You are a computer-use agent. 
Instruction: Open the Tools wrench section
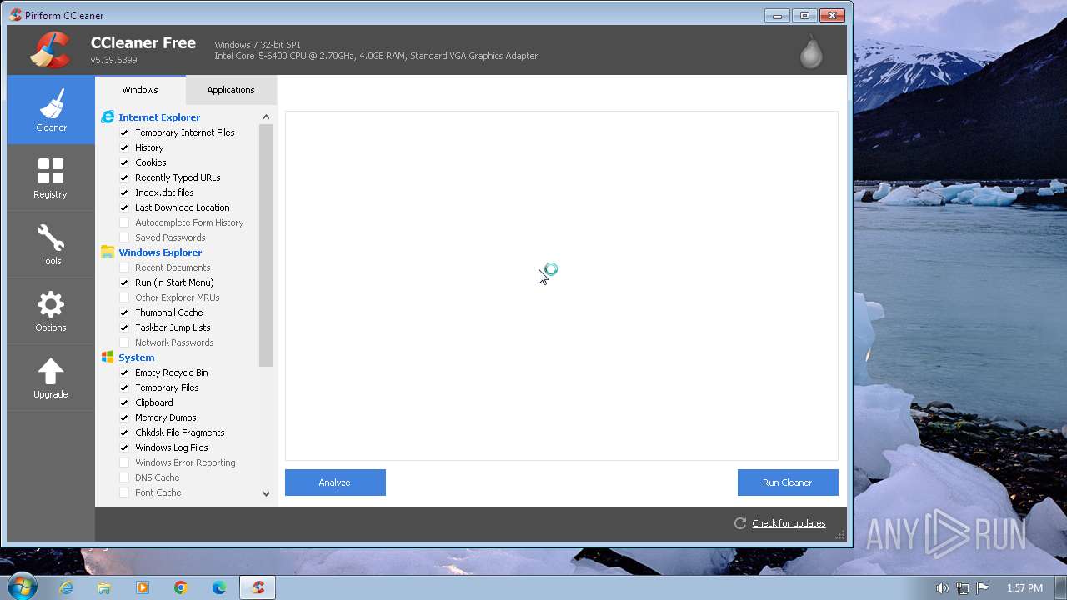coord(51,244)
